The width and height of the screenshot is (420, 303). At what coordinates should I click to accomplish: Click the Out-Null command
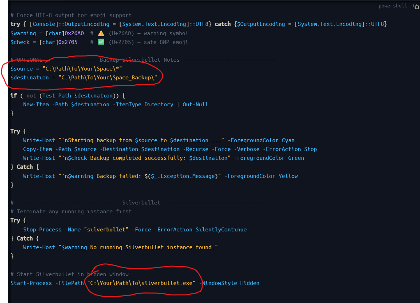[195, 105]
